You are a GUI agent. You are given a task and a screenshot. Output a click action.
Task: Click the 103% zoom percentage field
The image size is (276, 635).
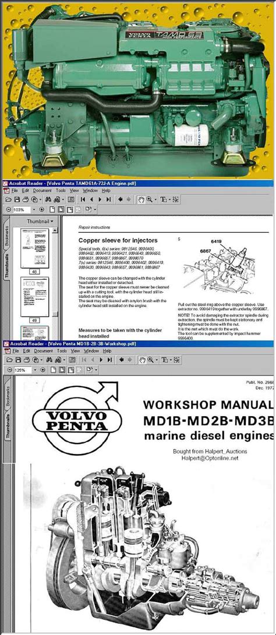[22, 210]
